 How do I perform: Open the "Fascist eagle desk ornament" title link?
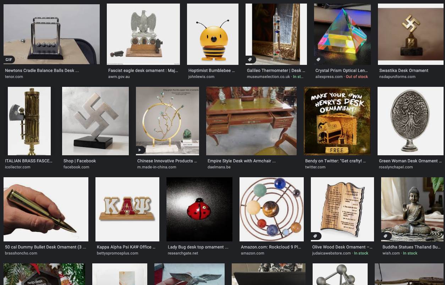143,71
